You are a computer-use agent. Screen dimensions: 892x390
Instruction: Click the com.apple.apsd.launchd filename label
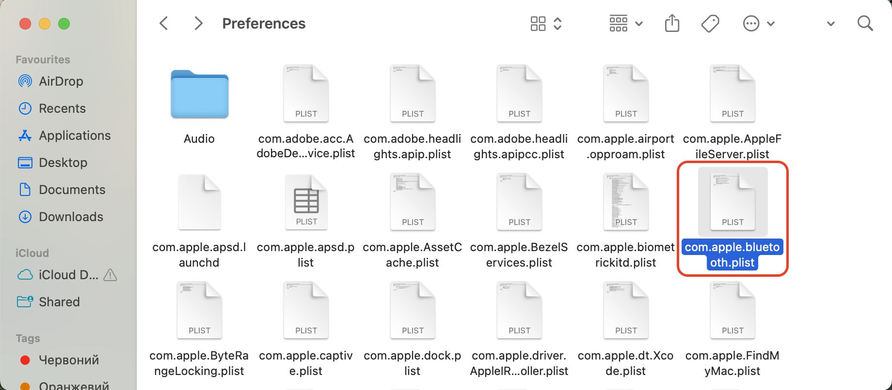click(199, 255)
